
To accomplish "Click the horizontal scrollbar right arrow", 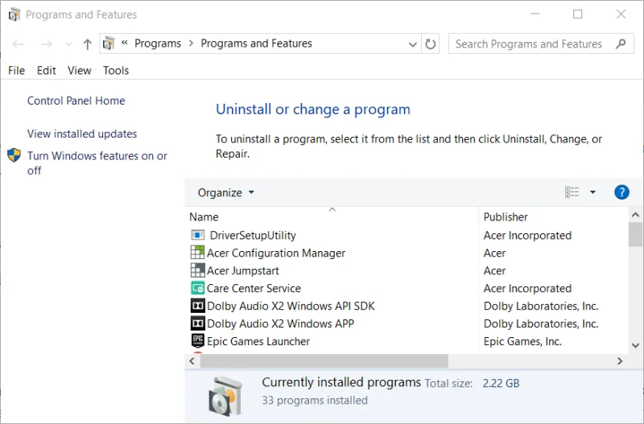I will (620, 361).
